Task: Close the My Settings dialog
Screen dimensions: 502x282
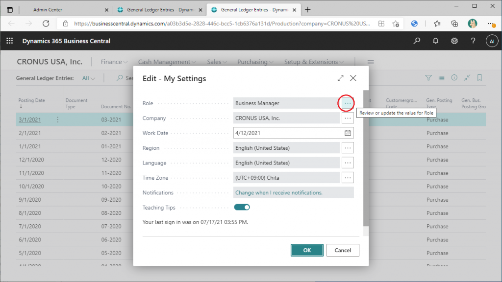Action: click(353, 78)
